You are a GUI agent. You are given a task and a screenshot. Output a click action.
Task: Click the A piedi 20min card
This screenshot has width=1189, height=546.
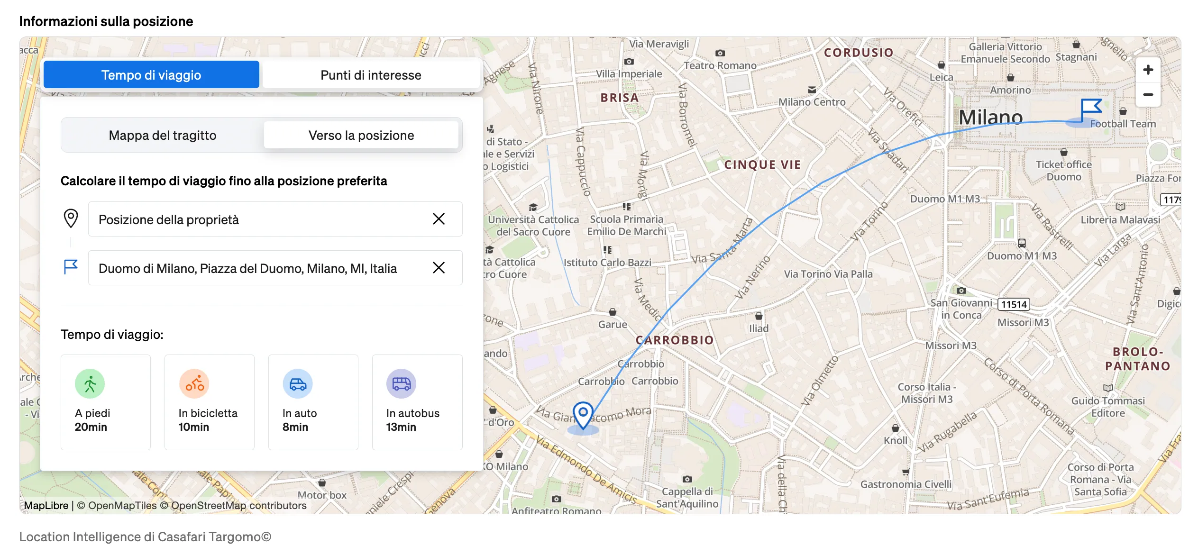click(106, 402)
